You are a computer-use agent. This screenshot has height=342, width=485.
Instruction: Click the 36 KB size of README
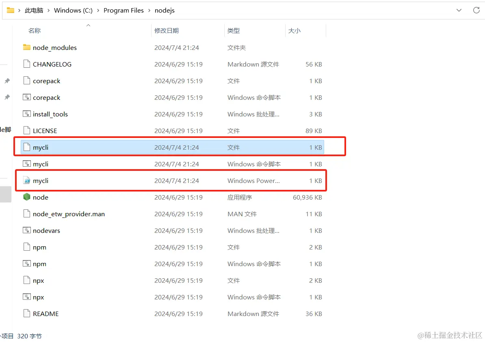tap(314, 314)
